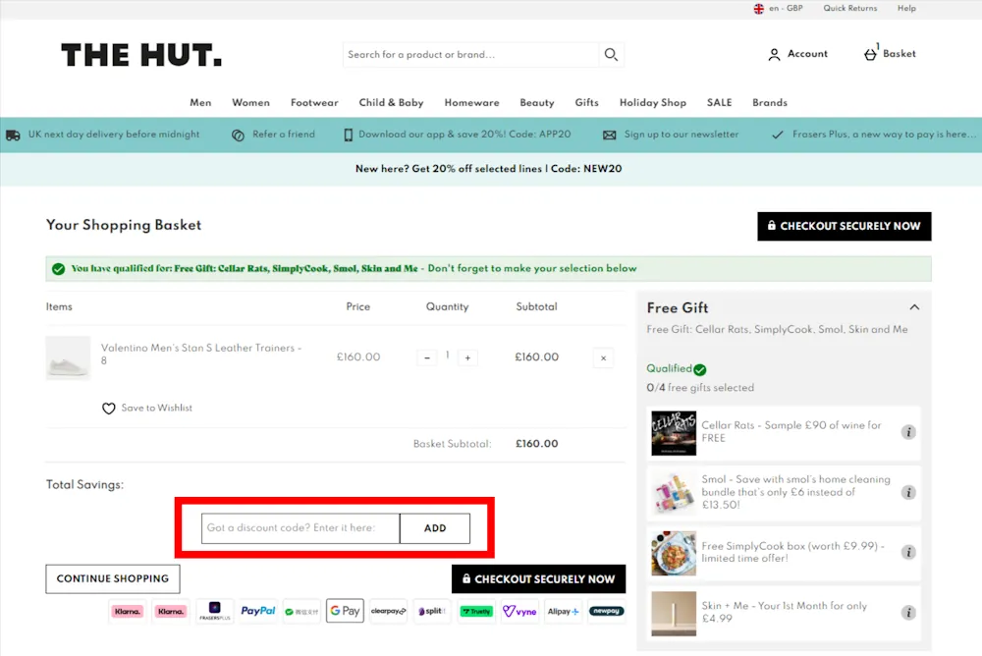
Task: Click Checkout Securely Now below basket subtotal
Action: [x=538, y=579]
